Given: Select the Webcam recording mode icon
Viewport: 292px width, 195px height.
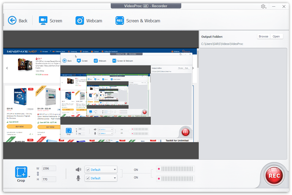Looking at the screenshot, I should (79, 20).
